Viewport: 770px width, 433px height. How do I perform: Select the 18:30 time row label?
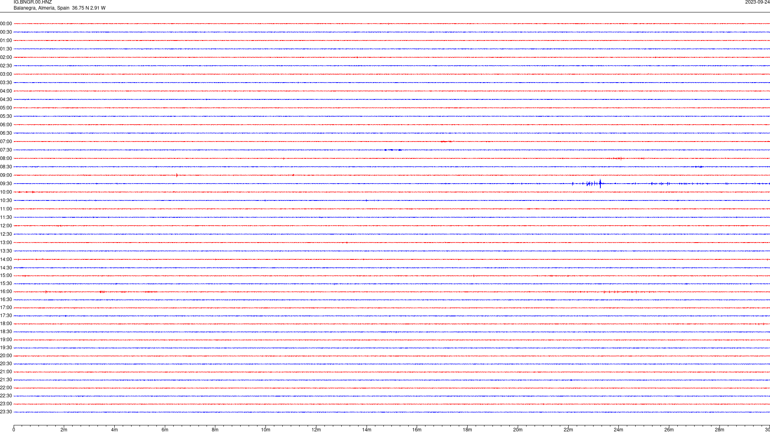6,332
